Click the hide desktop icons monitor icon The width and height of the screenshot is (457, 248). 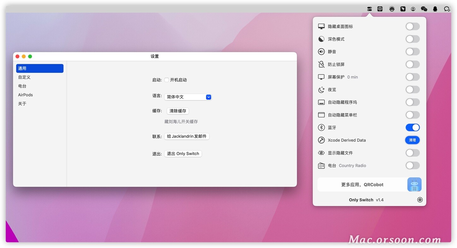tap(321, 26)
